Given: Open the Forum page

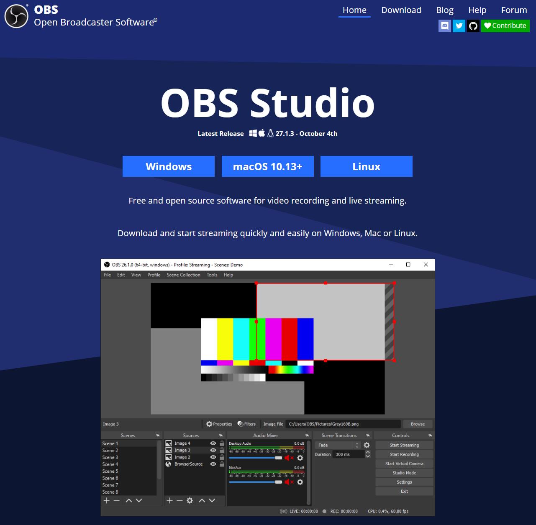Looking at the screenshot, I should pyautogui.click(x=514, y=10).
